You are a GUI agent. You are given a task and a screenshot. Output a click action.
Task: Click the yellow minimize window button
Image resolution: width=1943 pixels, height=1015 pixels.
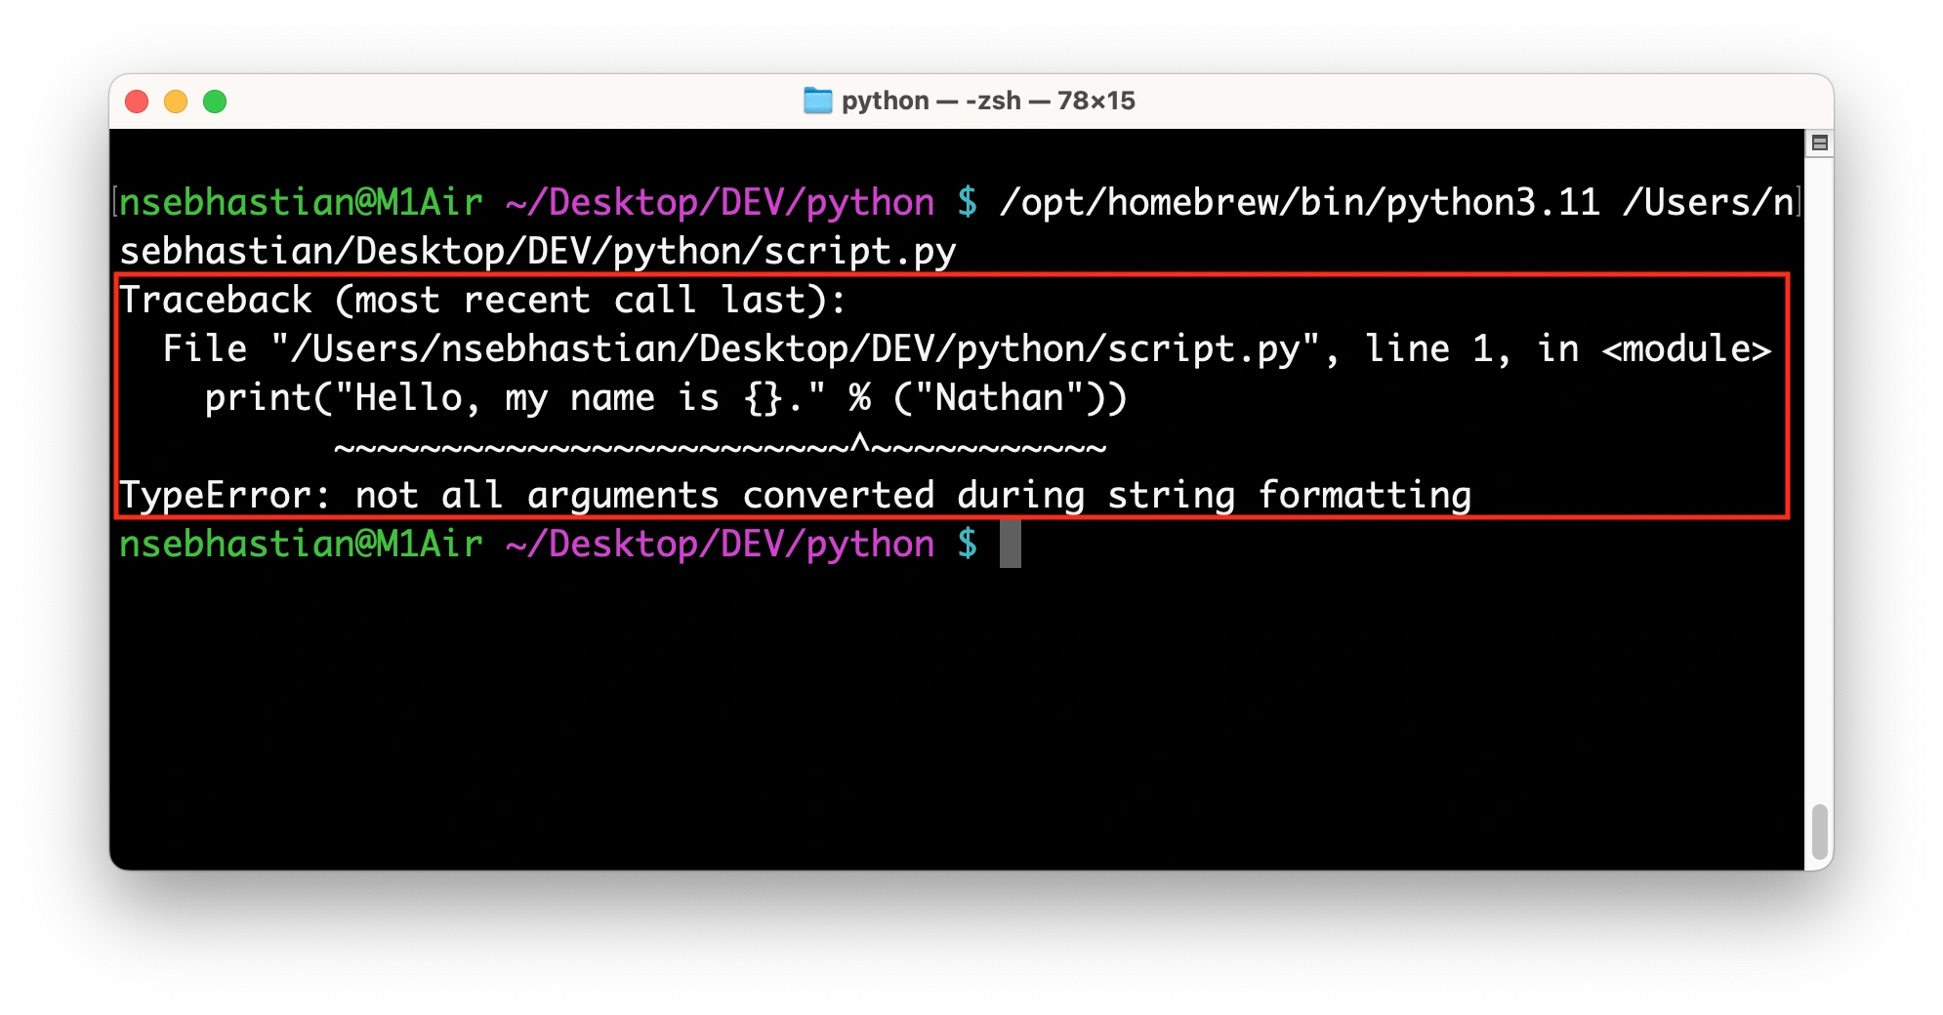click(176, 101)
